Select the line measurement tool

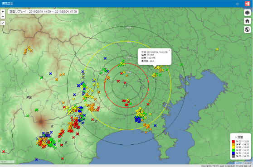[3, 23]
